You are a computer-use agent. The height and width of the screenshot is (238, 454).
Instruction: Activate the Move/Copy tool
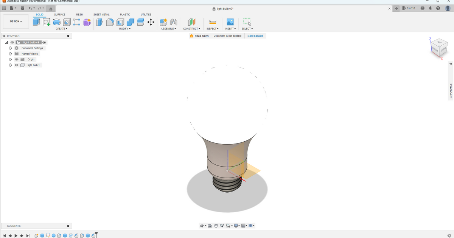pyautogui.click(x=151, y=22)
